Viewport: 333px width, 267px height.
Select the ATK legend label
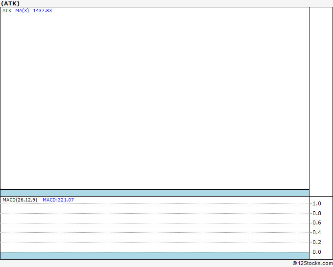pyautogui.click(x=7, y=11)
